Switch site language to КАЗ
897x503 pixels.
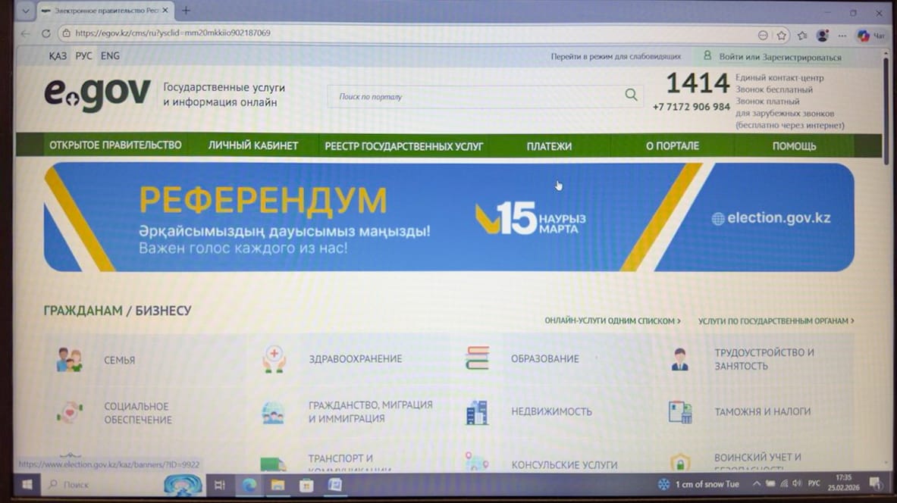[x=58, y=56]
